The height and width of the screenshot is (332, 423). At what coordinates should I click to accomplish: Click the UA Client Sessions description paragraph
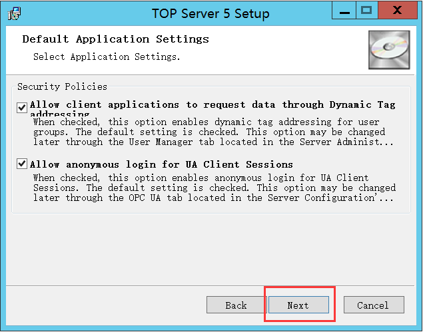(x=213, y=188)
